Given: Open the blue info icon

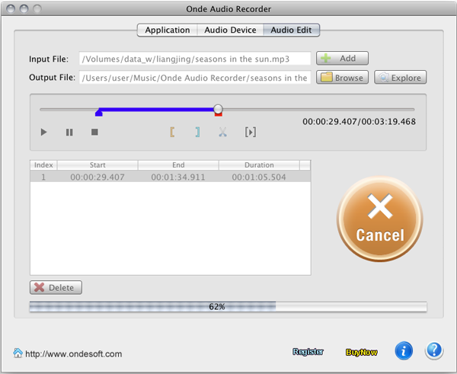Looking at the screenshot, I should coord(404,350).
